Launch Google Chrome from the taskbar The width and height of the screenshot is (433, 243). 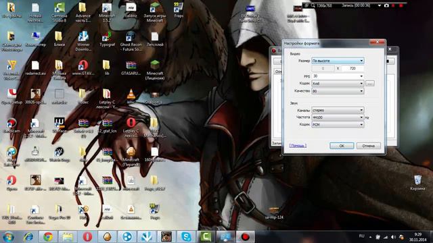48,237
